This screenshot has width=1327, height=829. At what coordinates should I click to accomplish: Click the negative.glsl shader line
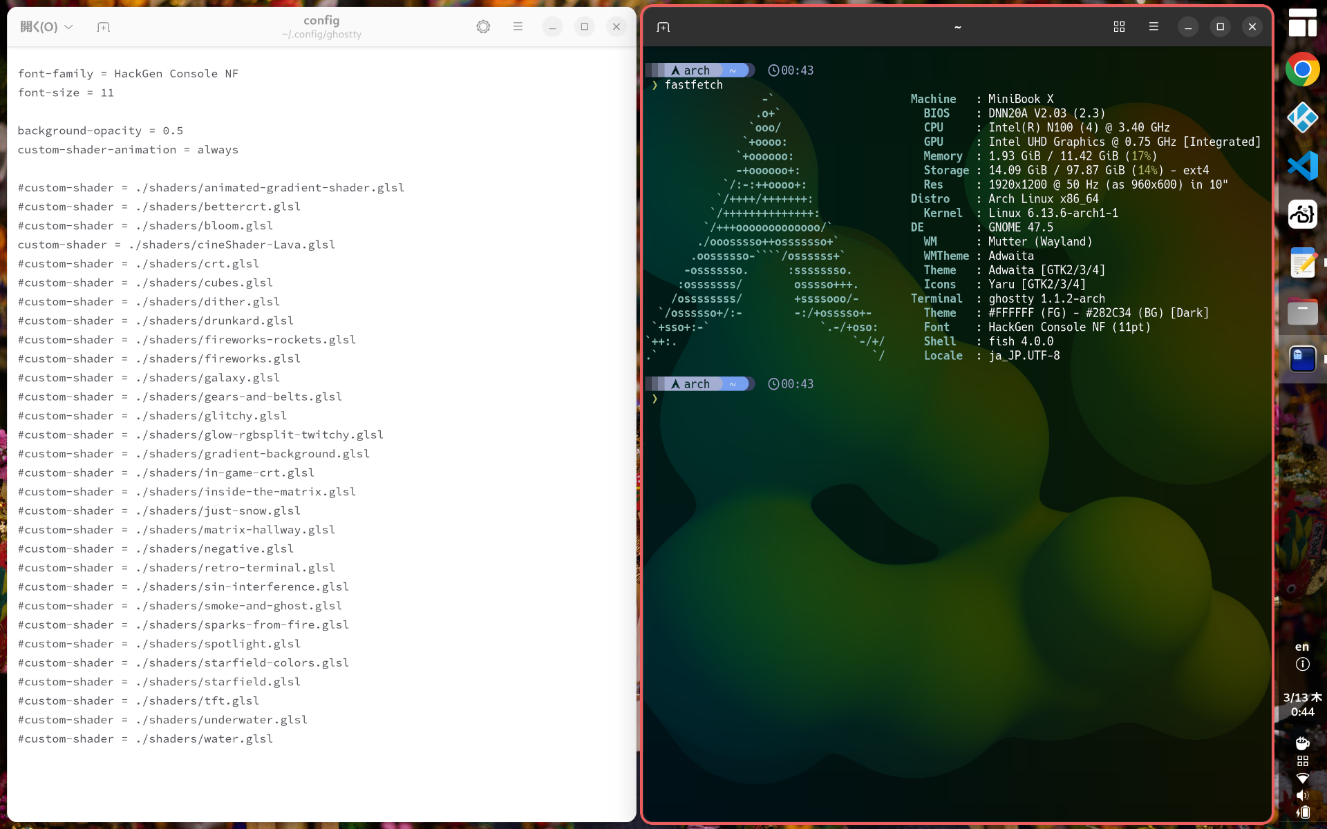point(156,549)
